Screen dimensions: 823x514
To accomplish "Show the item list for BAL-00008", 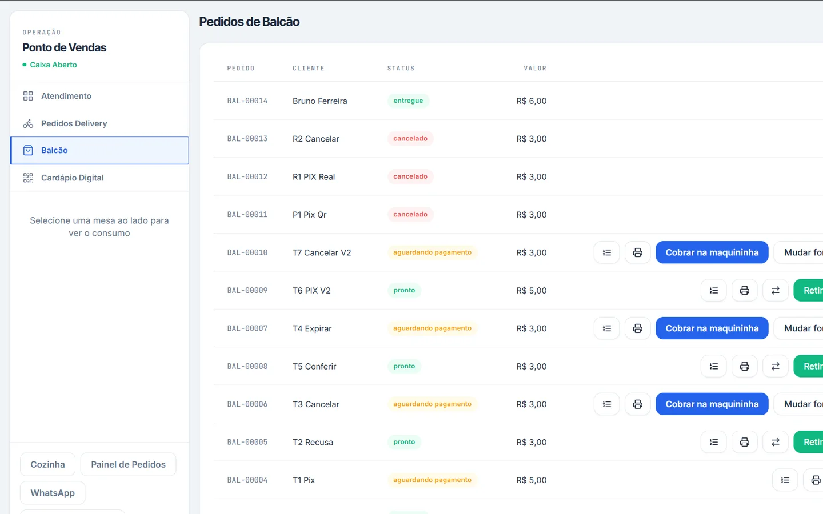I will pos(714,367).
